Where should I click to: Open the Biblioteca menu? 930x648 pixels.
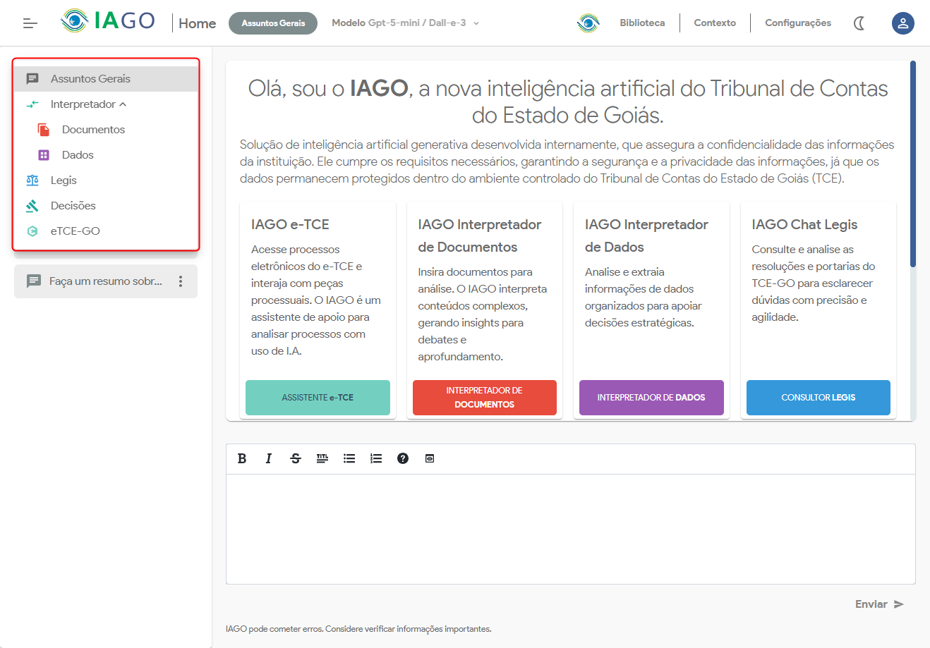(641, 23)
